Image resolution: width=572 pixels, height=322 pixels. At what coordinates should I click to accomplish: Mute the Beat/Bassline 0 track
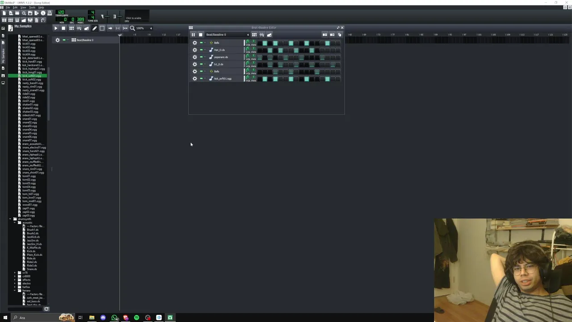click(64, 40)
